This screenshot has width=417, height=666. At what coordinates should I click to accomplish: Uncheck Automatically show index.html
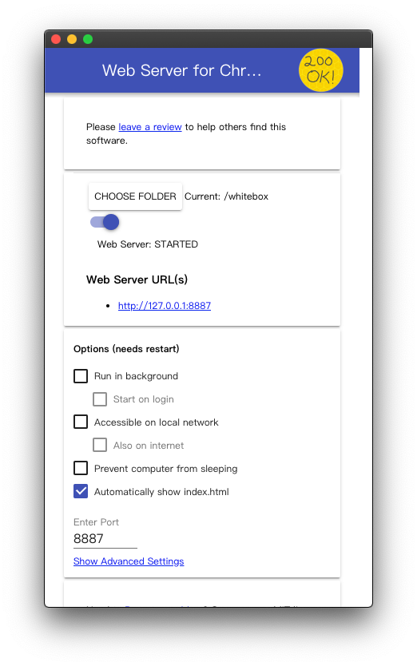click(81, 491)
